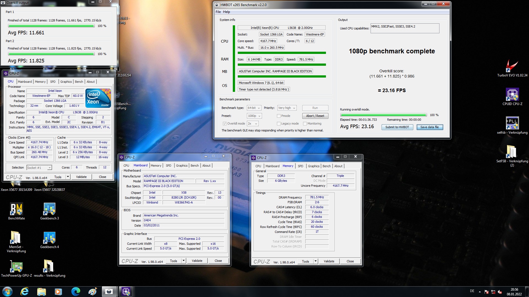This screenshot has height=297, width=529.
Task: Open Preset 1080p dropdown
Action: 254,116
